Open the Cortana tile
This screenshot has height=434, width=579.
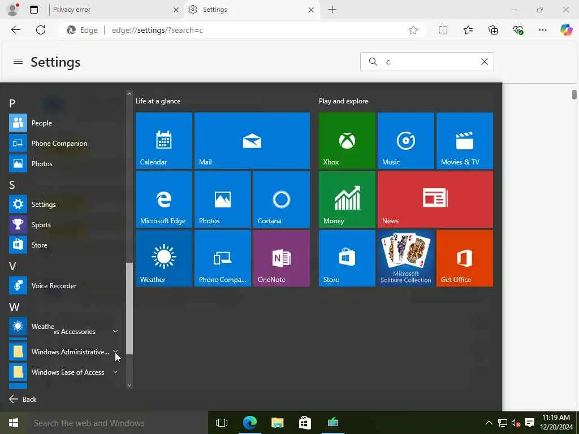pyautogui.click(x=282, y=199)
